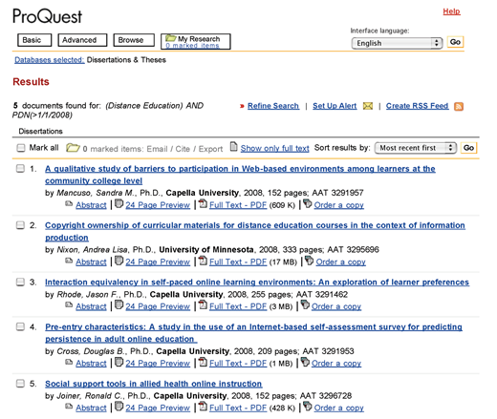Click the order copy icon for result 3

pos(305,304)
